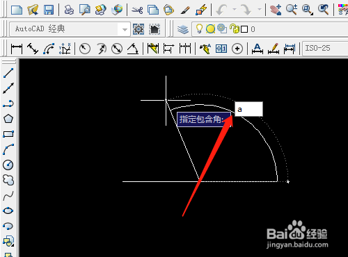Expand the Undo history dropdown arrow
This screenshot has height=257, width=348.
coord(235,10)
